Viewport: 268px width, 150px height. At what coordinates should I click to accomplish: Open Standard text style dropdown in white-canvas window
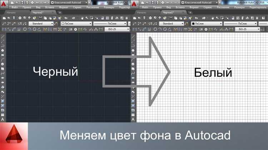coord(172,24)
